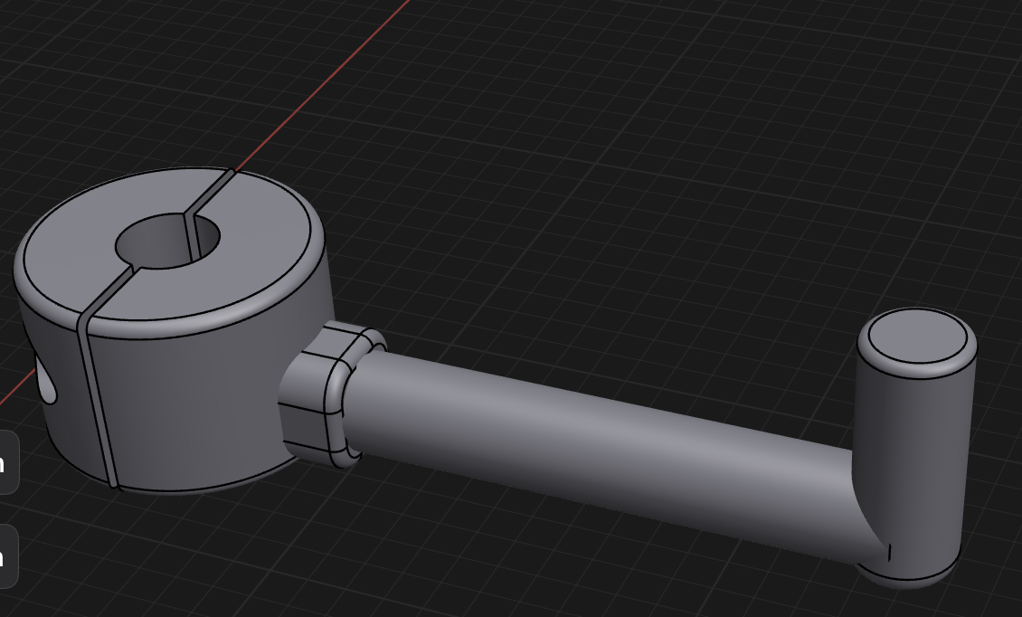Click the lower partially visible button at left edge
The width and height of the screenshot is (1022, 617).
(8, 556)
